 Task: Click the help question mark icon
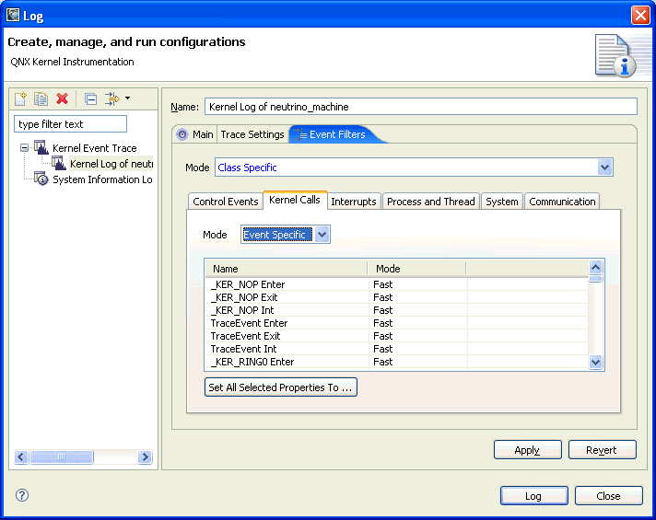coord(22,495)
